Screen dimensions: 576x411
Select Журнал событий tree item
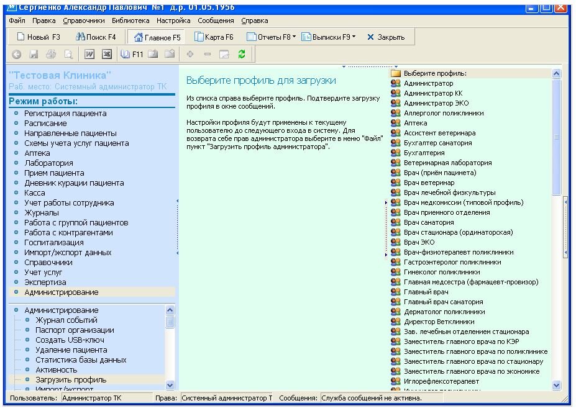[x=66, y=320]
